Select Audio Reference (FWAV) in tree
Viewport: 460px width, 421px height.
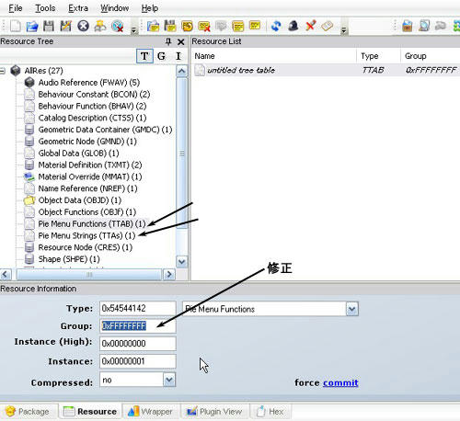pos(89,83)
